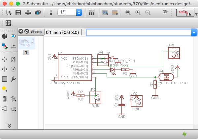Open the Grid settings icon

pos(8,23)
